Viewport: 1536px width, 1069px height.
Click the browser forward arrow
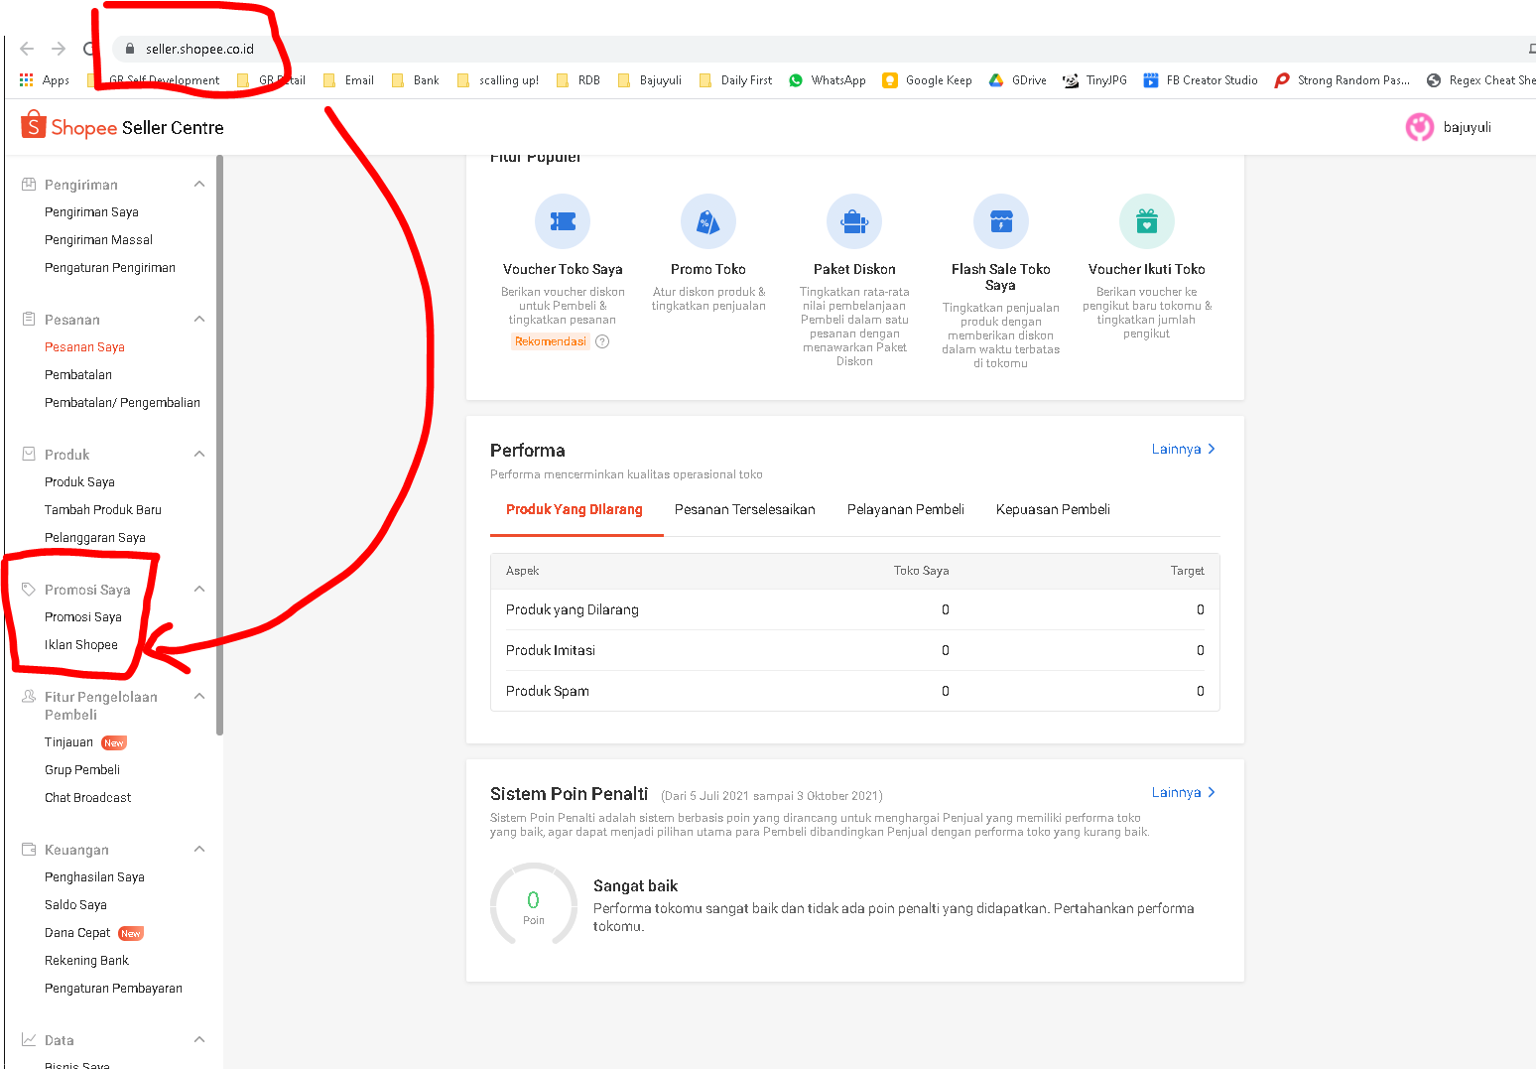59,49
